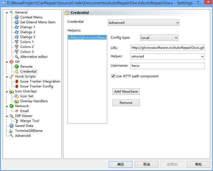Open the Config type dropdown showing Local

159,38
